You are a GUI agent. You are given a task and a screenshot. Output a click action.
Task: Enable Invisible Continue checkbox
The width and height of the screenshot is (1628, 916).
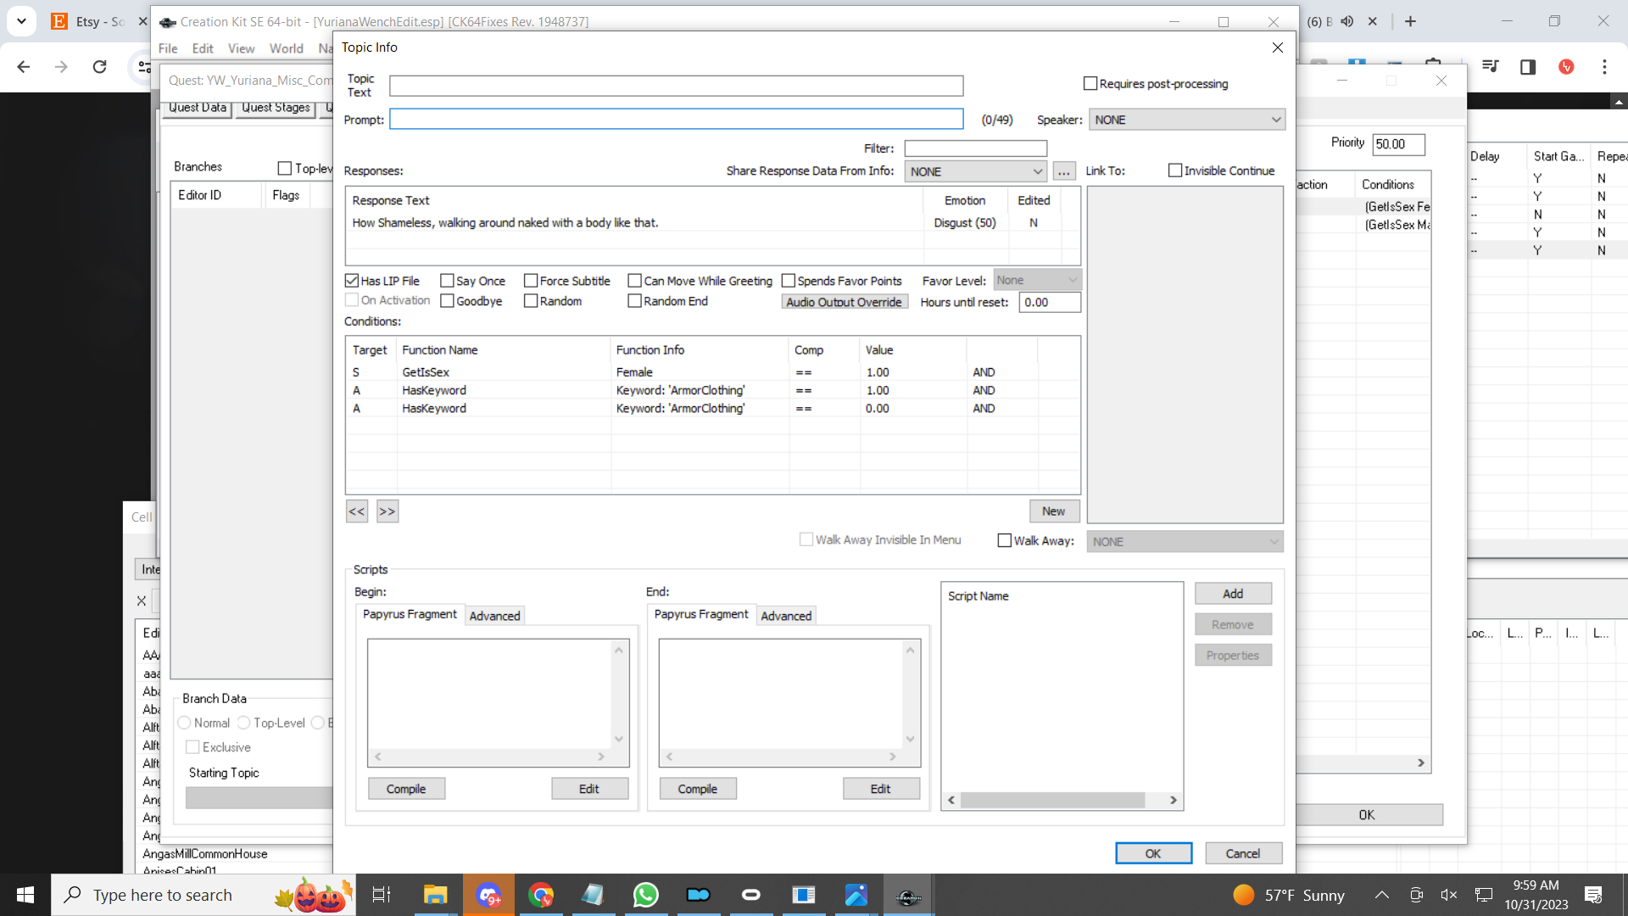pyautogui.click(x=1175, y=170)
